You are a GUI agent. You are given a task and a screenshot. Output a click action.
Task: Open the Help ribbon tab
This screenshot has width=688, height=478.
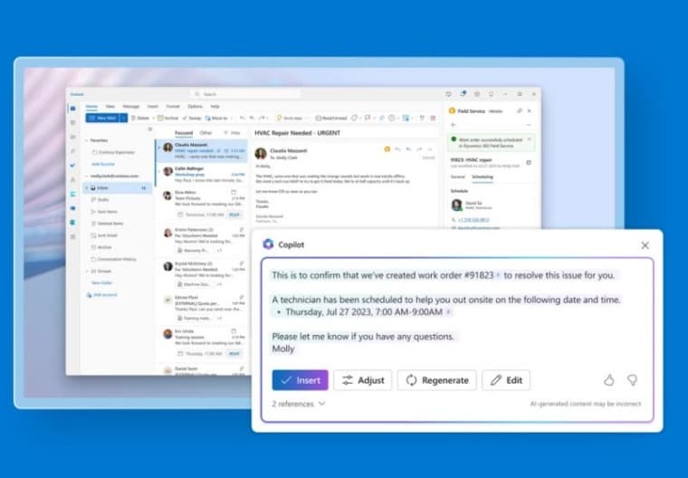[x=215, y=106]
